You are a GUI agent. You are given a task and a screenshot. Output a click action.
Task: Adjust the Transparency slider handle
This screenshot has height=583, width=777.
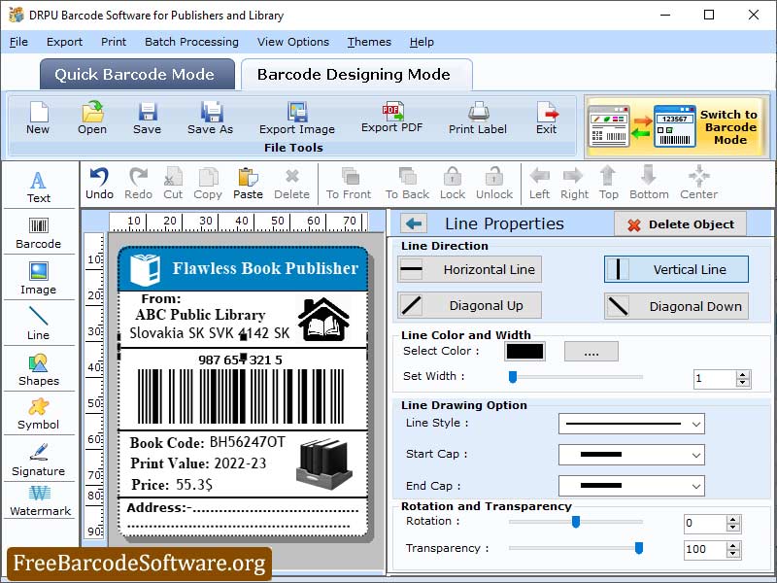coord(639,548)
